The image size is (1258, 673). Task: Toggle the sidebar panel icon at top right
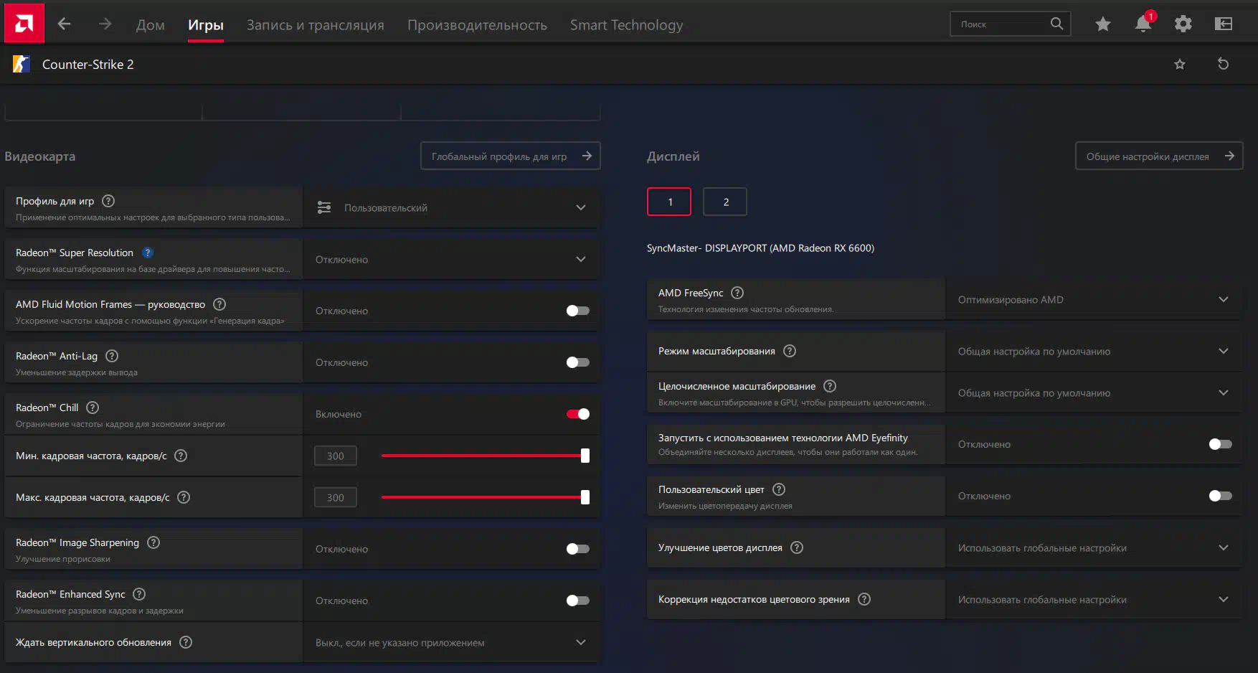(1223, 24)
